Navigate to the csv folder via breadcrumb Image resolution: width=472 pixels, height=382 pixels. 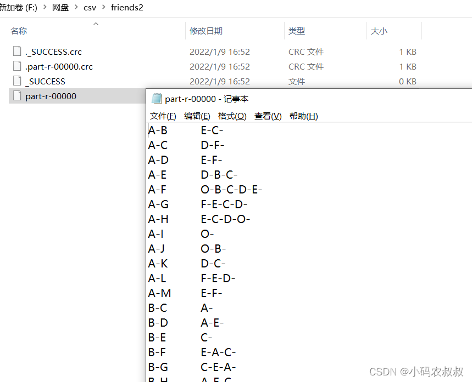(x=90, y=8)
